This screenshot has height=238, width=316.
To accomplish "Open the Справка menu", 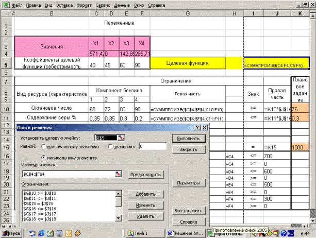I will click(x=157, y=5).
